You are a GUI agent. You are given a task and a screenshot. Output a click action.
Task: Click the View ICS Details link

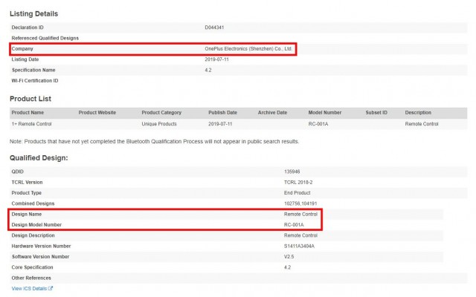(x=29, y=288)
